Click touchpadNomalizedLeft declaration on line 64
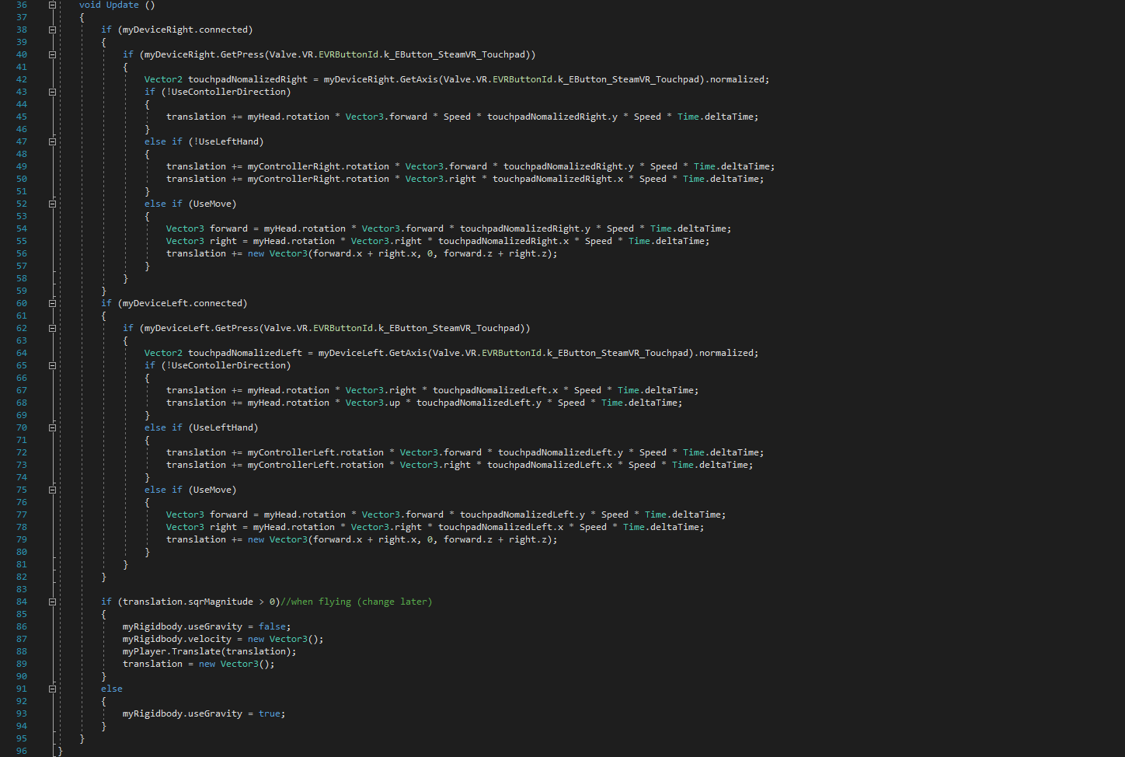The height and width of the screenshot is (757, 1125). [245, 353]
